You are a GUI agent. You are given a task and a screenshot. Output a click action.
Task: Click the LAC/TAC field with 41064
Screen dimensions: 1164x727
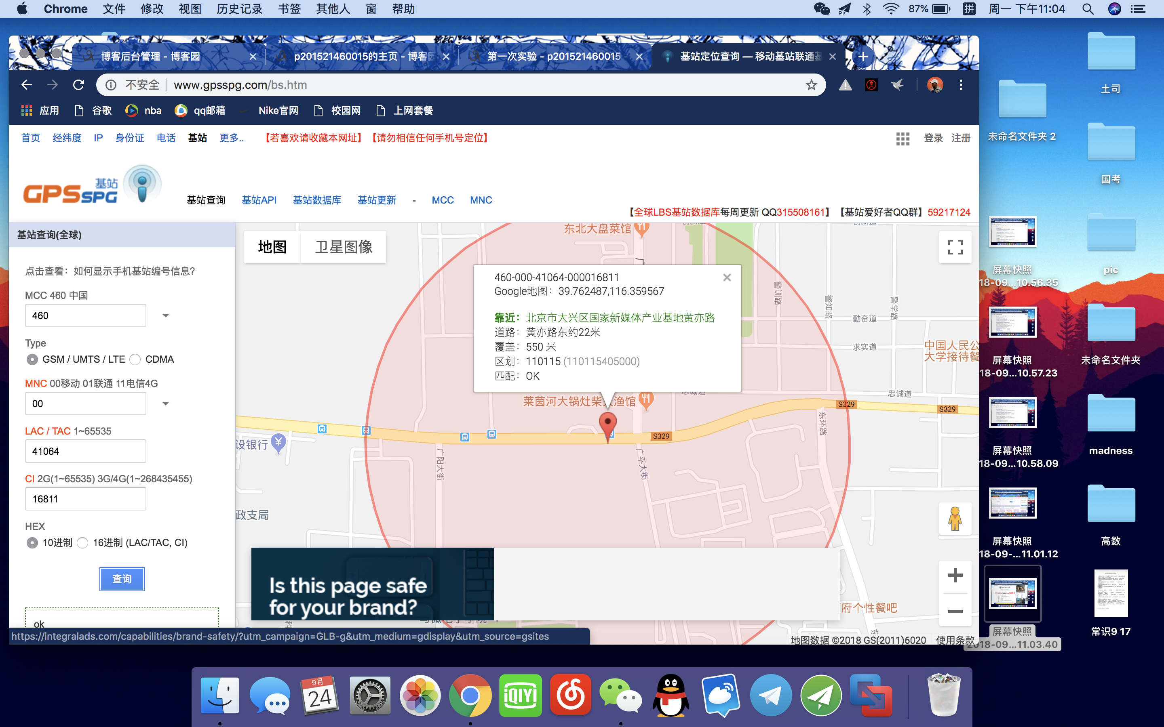click(86, 452)
